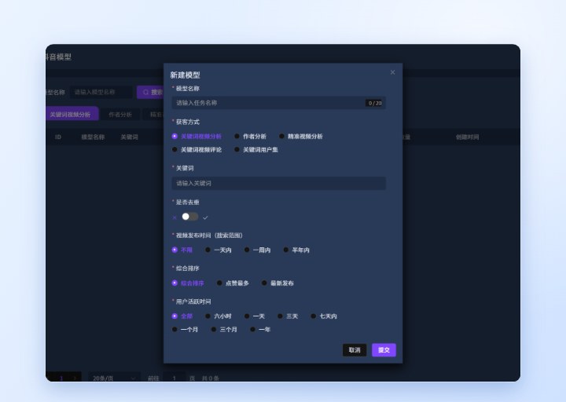Click the X icon beside dedupe switch
Viewport: 566px width, 402px height.
click(175, 217)
